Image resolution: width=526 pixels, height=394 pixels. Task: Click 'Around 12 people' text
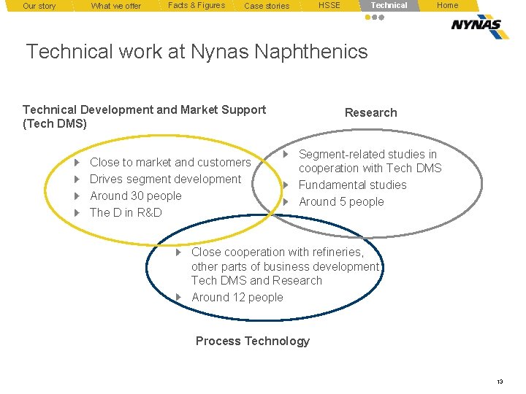point(237,297)
